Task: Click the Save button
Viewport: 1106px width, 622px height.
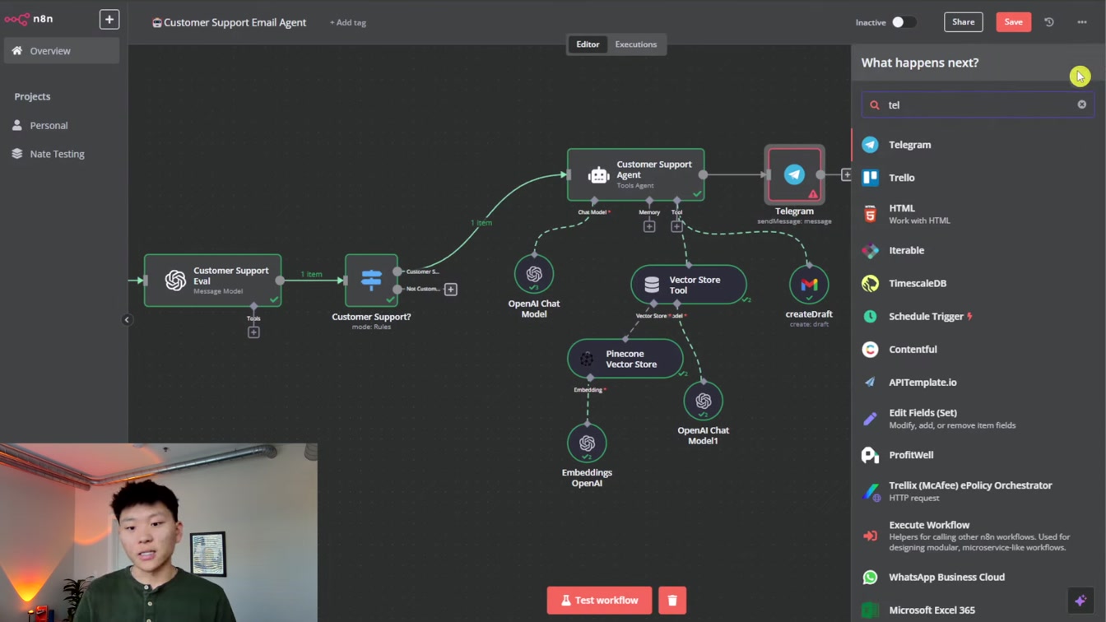Action: 1014,22
